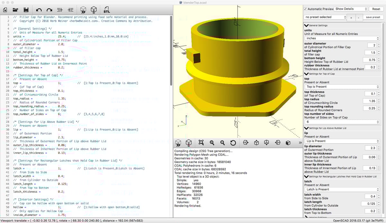The height and width of the screenshot is (223, 386).
Task: Open a file using the folder icon
Action: tap(15, 10)
